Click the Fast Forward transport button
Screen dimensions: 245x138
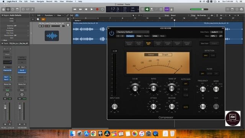[x=80, y=9]
